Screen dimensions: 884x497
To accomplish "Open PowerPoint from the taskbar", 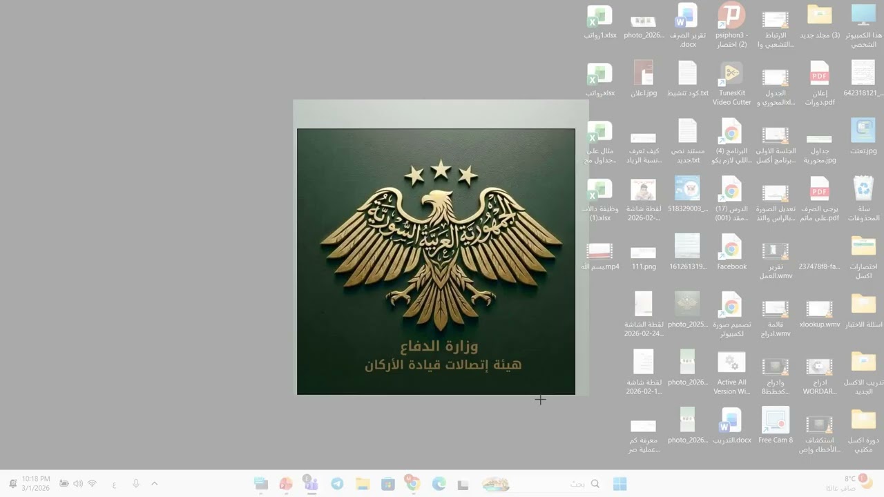I will click(x=286, y=484).
